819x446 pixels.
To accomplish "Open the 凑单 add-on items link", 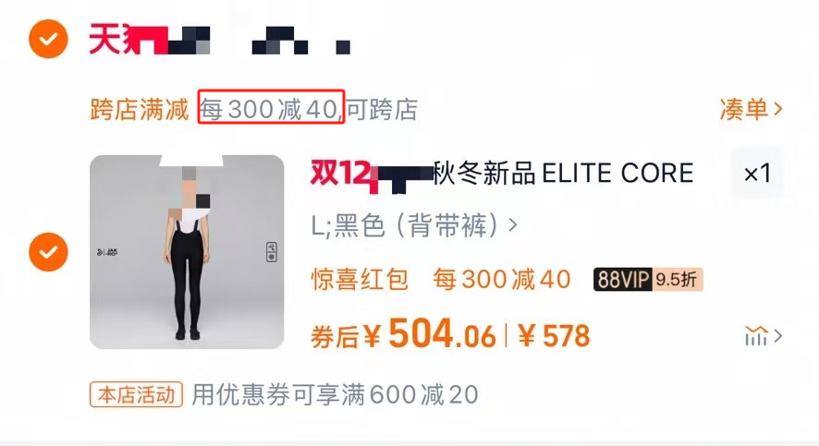I will click(752, 109).
